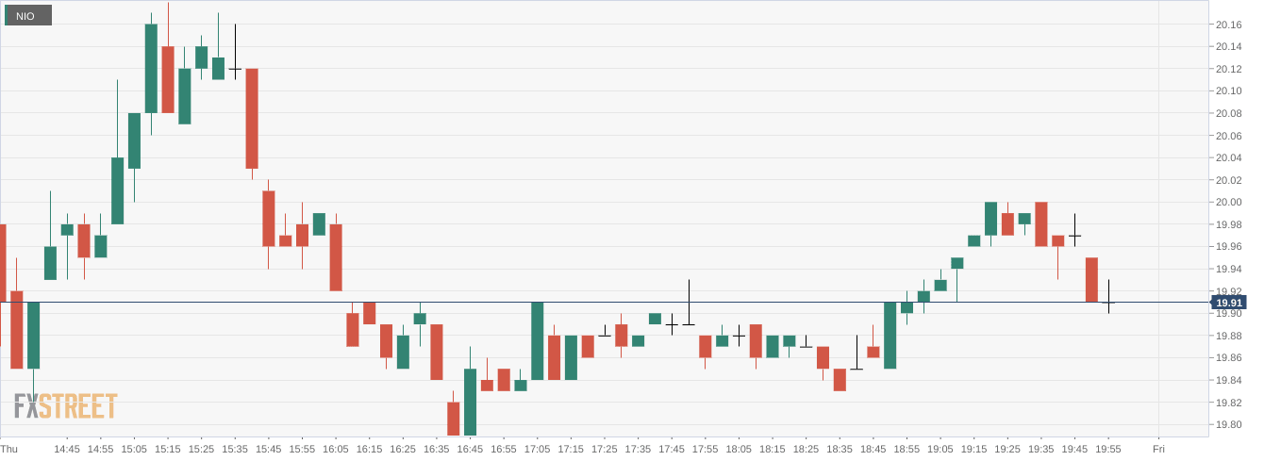Select the 19:55 time axis label
Image resolution: width=1264 pixels, height=461 pixels.
click(x=1108, y=450)
